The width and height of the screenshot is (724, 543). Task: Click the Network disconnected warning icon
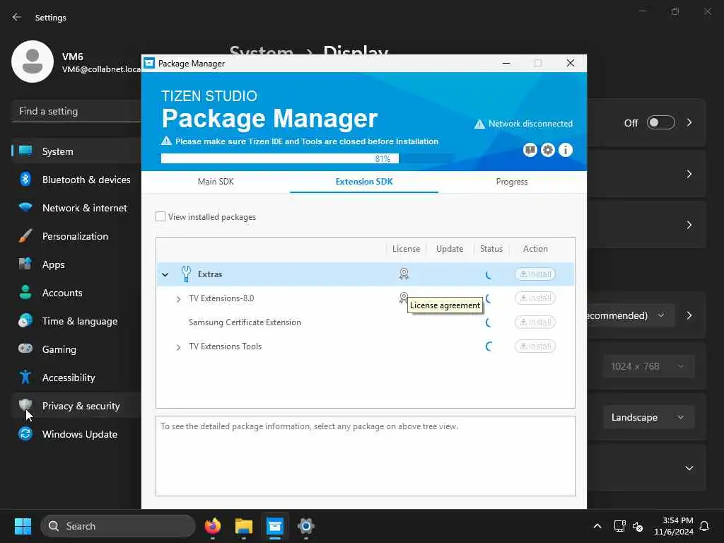coord(480,124)
